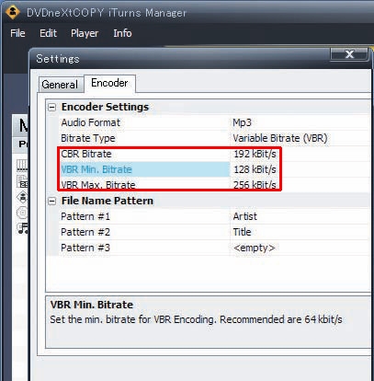The image size is (374, 381).
Task: Open the Info menu
Action: coord(122,33)
